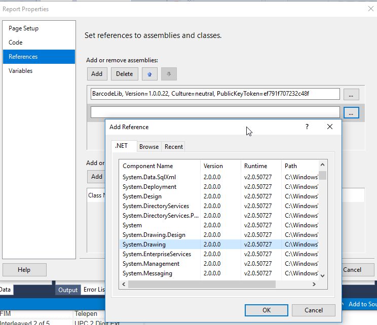377x325 pixels.
Task: Switch to the Recent tab
Action: (x=174, y=147)
